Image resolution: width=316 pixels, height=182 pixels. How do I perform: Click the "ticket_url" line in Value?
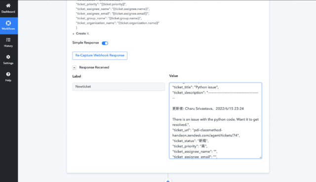[206, 133]
